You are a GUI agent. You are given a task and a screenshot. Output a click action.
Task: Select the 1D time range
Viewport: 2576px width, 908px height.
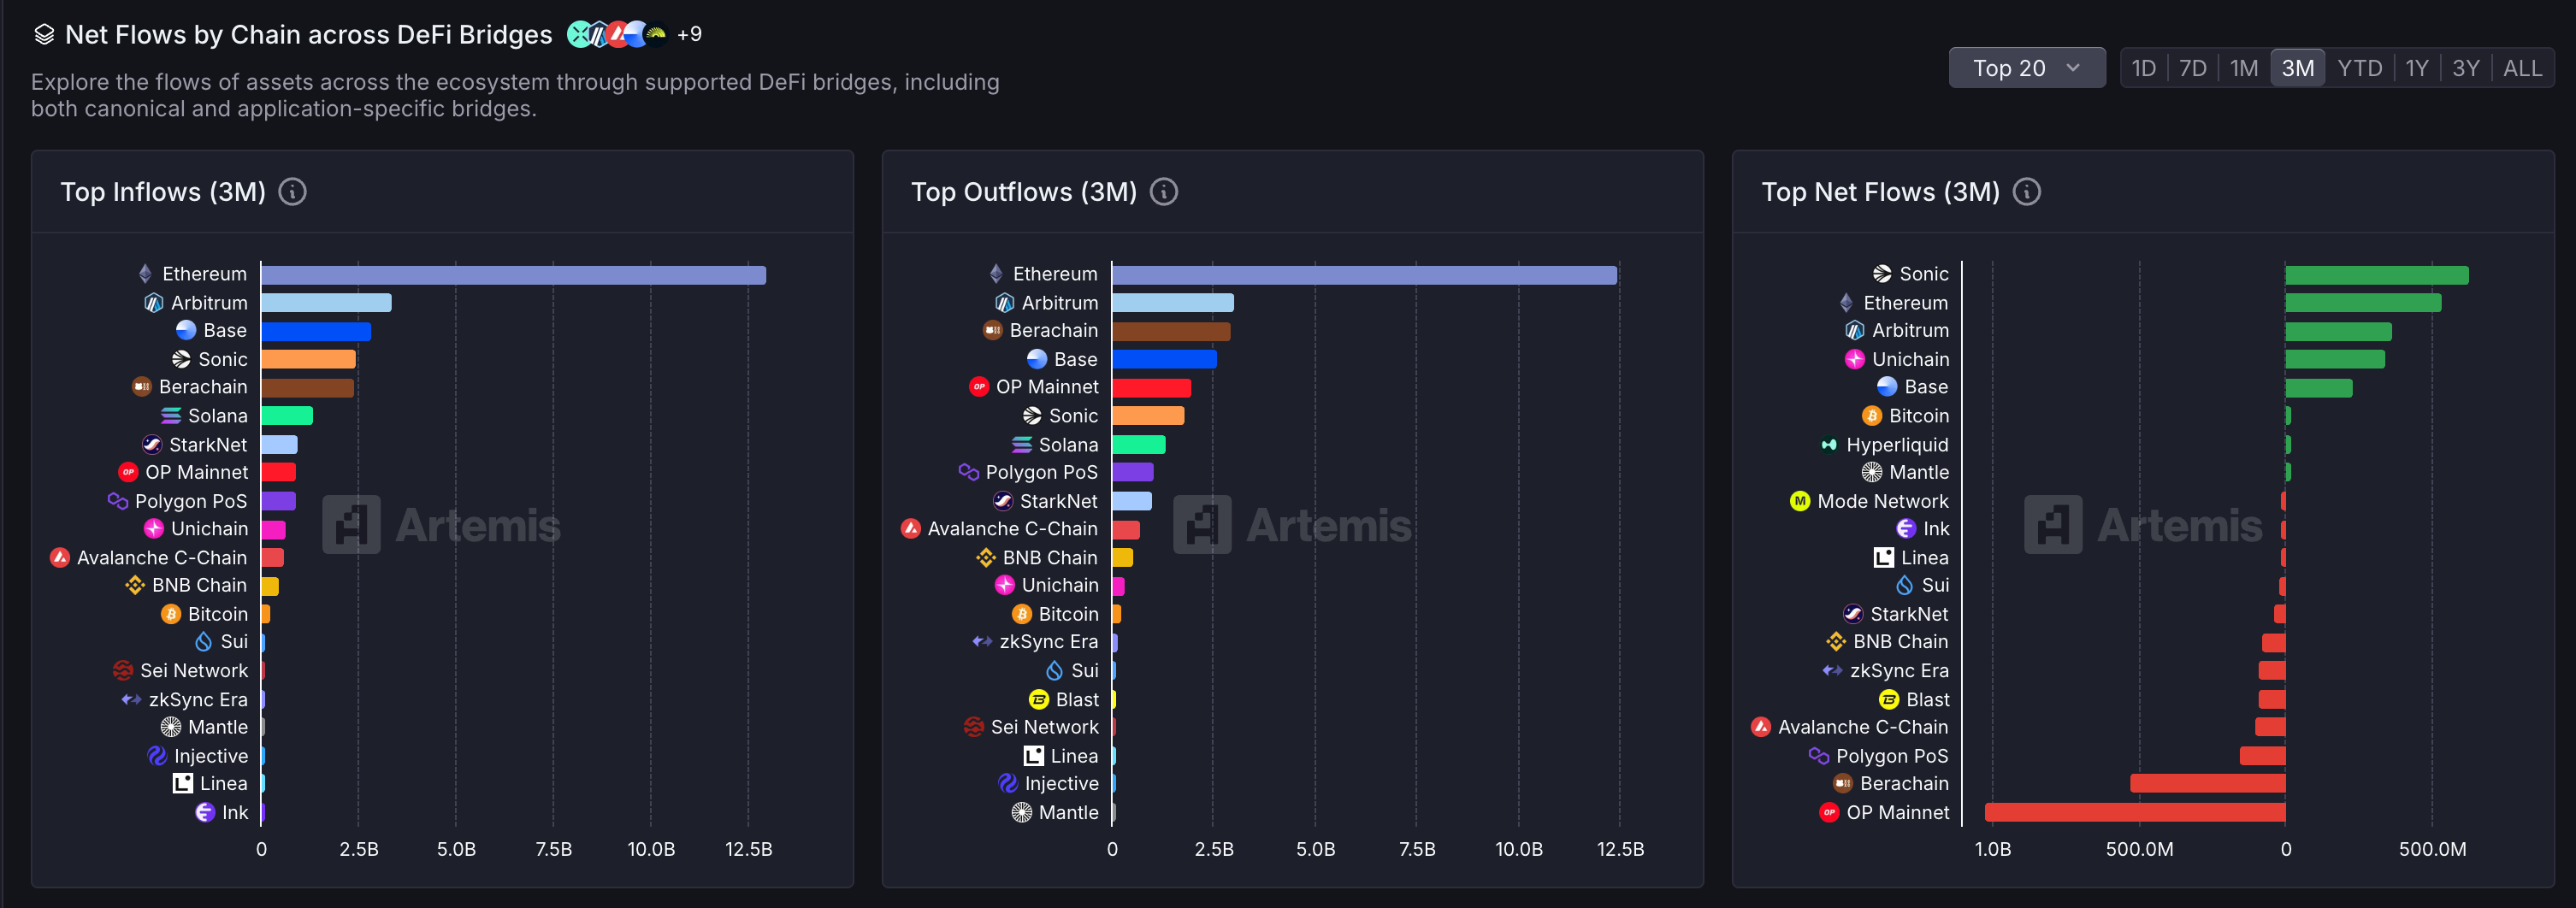[2143, 68]
